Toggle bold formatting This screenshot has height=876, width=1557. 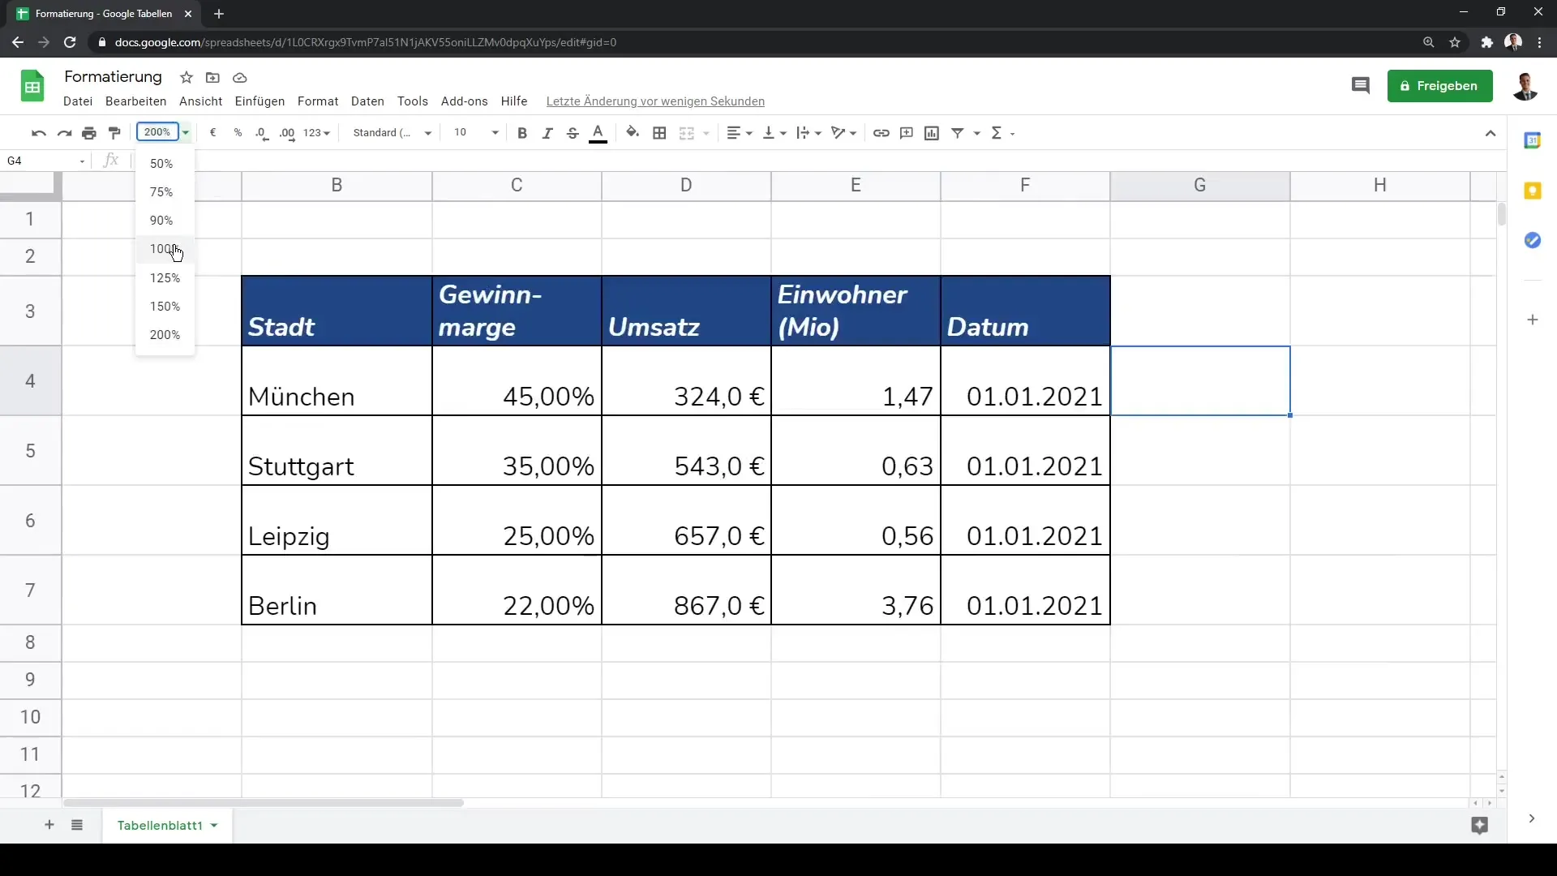tap(522, 133)
